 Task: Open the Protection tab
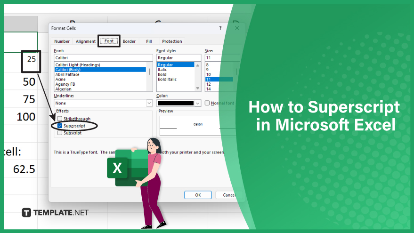pyautogui.click(x=172, y=41)
